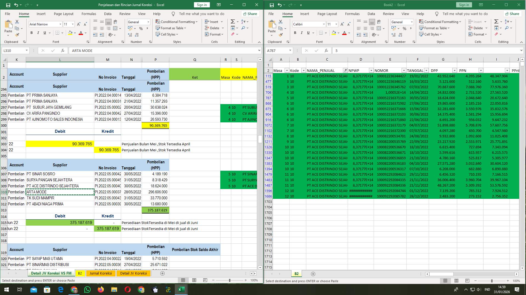This screenshot has height=295, width=526.
Task: Click the Sort & Filter icon
Action: click(x=243, y=21)
